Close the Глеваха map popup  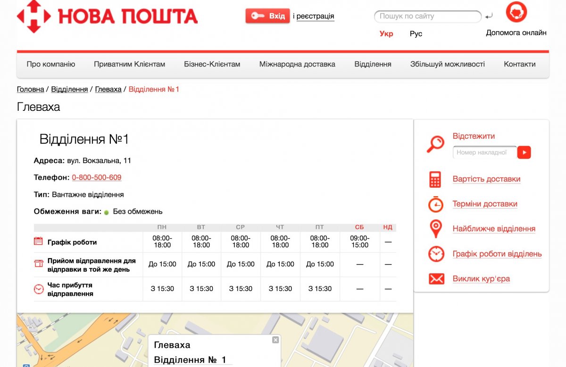pos(275,340)
